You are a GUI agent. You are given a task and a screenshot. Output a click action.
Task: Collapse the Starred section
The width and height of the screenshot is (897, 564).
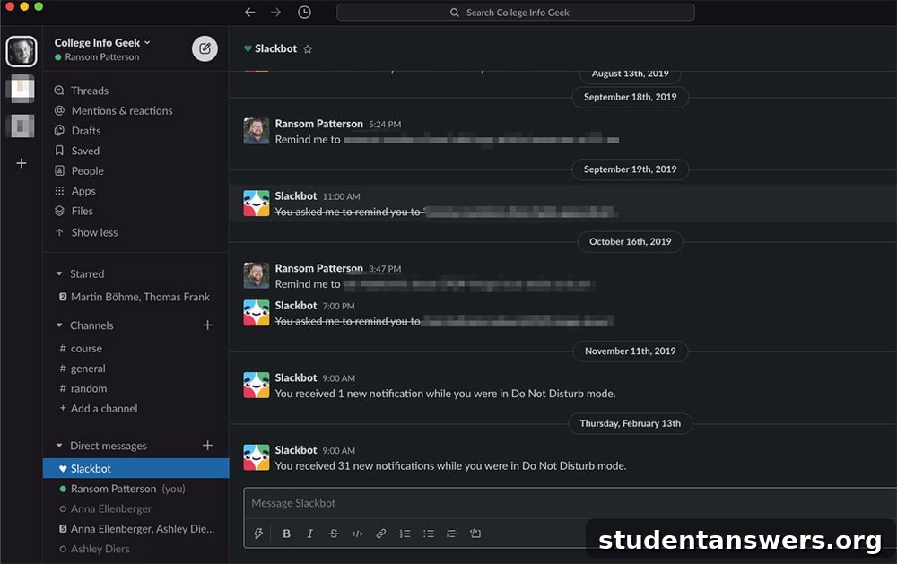click(59, 274)
